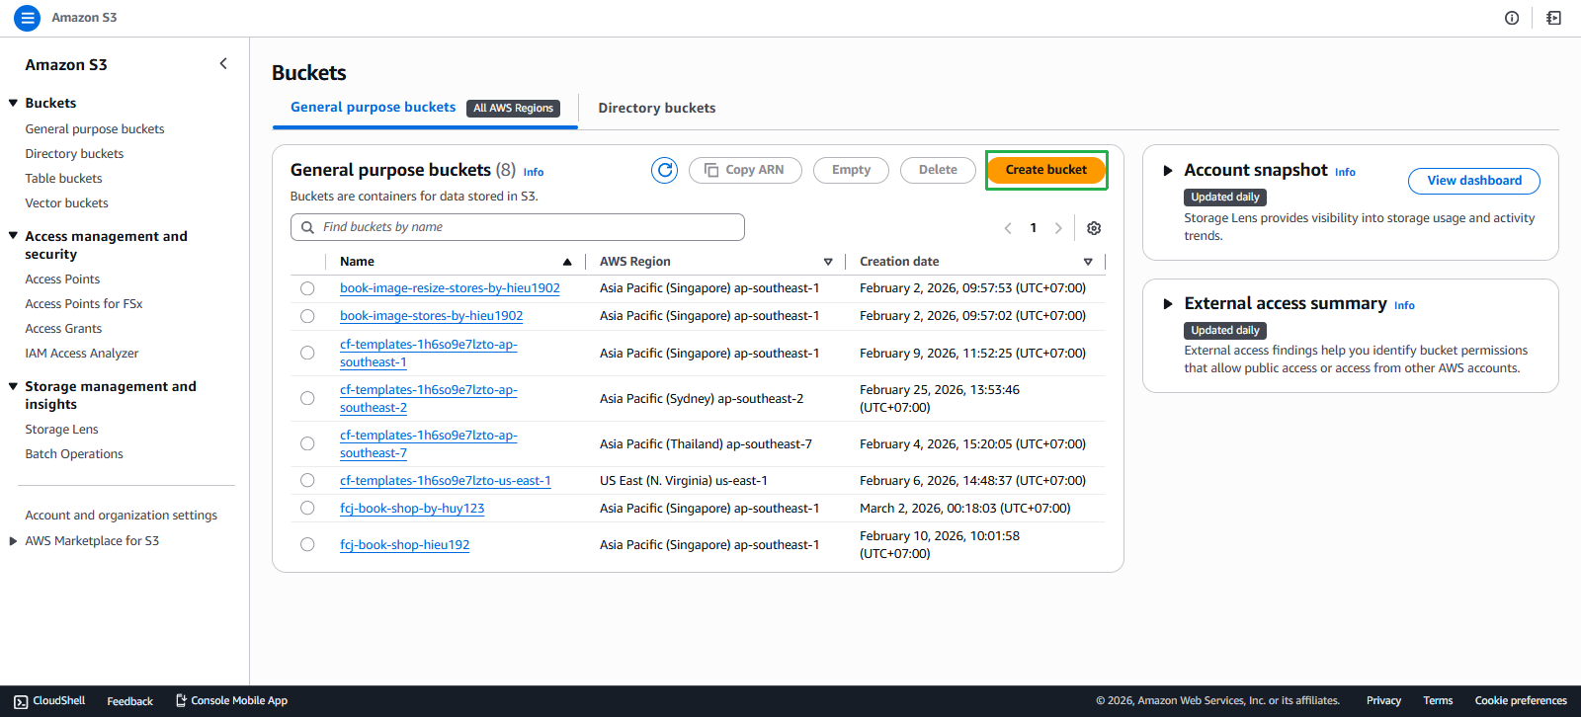The width and height of the screenshot is (1581, 717).
Task: Select book-image-stores-by-hieu1902 radio button
Action: coord(307,316)
